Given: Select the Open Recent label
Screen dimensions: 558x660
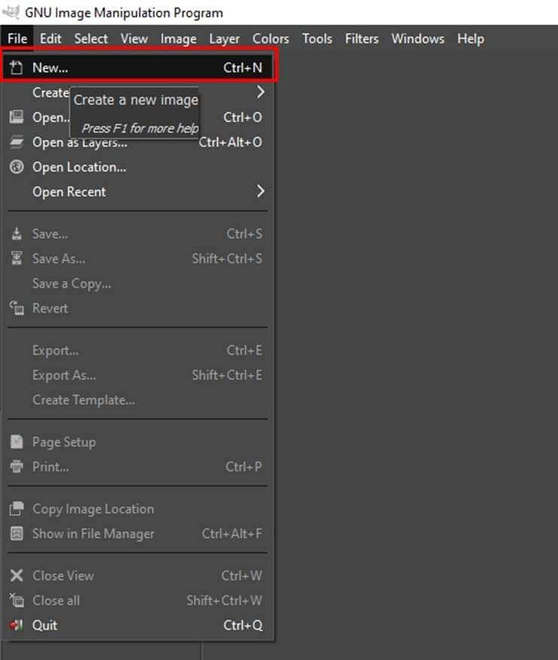Looking at the screenshot, I should click(69, 192).
